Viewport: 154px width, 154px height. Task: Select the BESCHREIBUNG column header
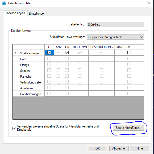[x=102, y=47]
